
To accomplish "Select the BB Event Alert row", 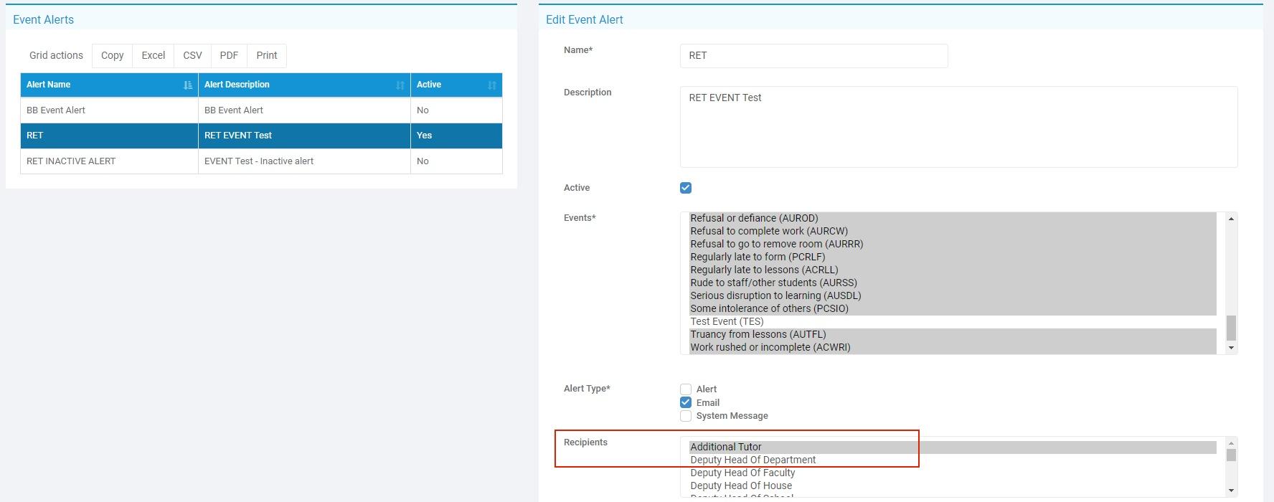I will click(x=56, y=110).
